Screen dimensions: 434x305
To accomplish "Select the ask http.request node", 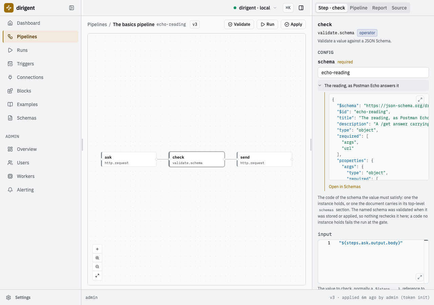I will pyautogui.click(x=129, y=159).
